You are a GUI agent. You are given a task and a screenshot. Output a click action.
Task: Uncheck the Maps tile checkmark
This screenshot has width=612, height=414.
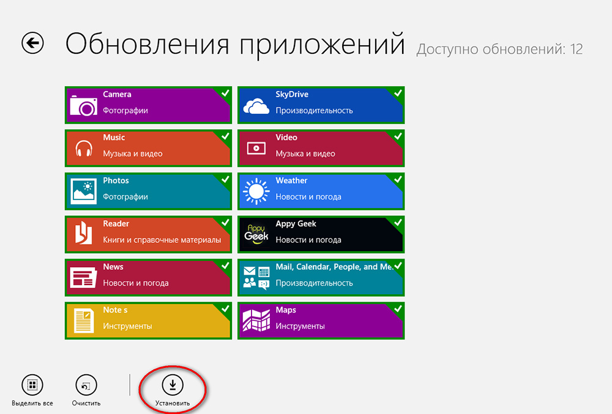tap(398, 309)
